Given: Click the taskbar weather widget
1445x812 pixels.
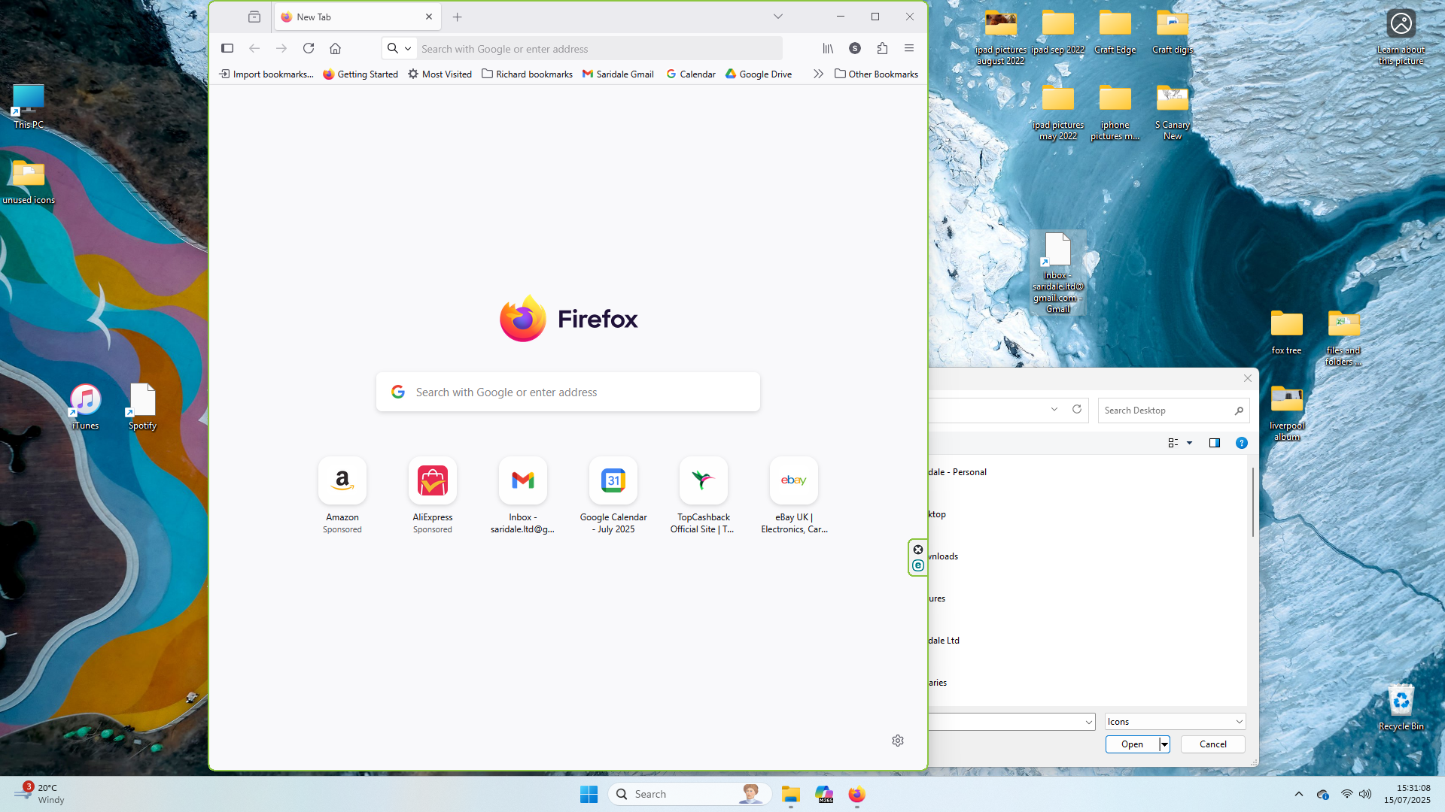Looking at the screenshot, I should (39, 794).
